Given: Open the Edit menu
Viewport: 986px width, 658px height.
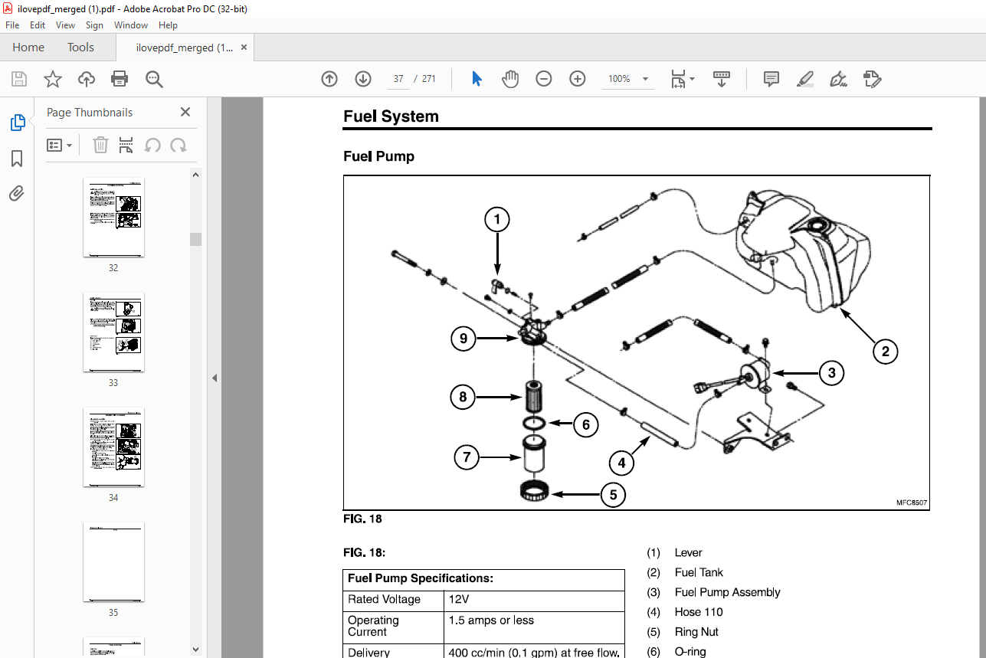Looking at the screenshot, I should pos(38,25).
